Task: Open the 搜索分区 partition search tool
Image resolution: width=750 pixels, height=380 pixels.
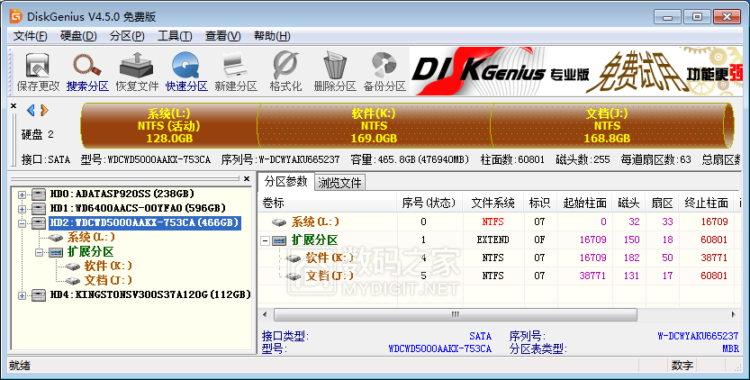Action: [x=87, y=72]
